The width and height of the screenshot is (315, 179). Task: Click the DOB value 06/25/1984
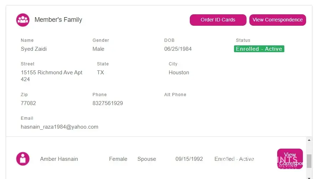pyautogui.click(x=178, y=49)
